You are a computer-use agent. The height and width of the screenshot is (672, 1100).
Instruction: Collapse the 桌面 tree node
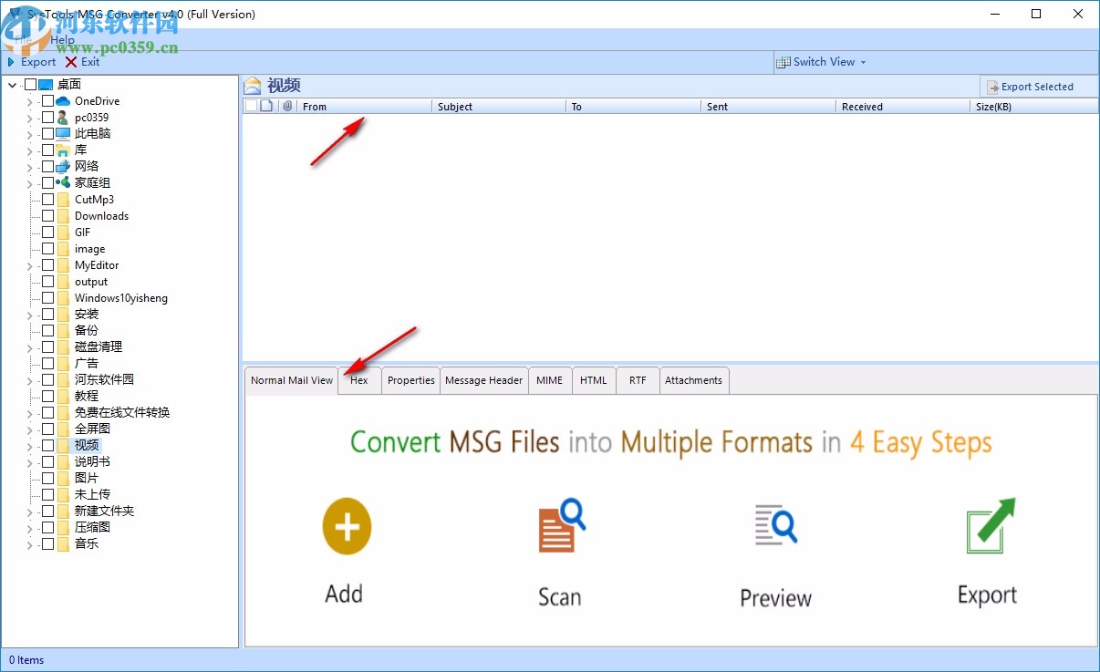(x=12, y=83)
